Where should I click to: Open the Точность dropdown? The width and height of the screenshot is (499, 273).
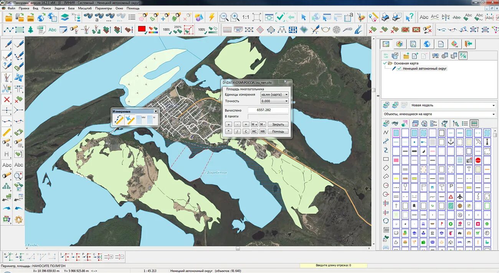(x=286, y=101)
